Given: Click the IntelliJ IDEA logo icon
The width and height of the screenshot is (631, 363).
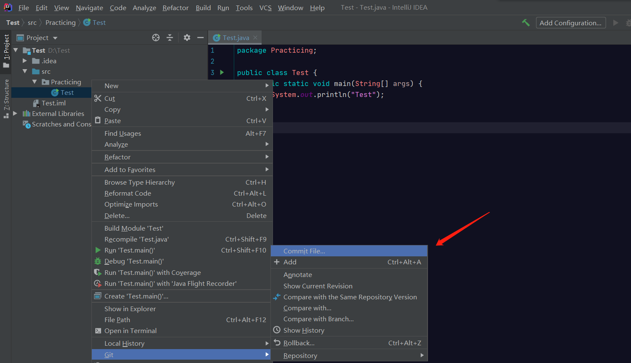Looking at the screenshot, I should coord(8,7).
